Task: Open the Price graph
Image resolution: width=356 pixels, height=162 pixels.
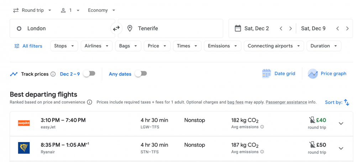Action: pyautogui.click(x=327, y=74)
